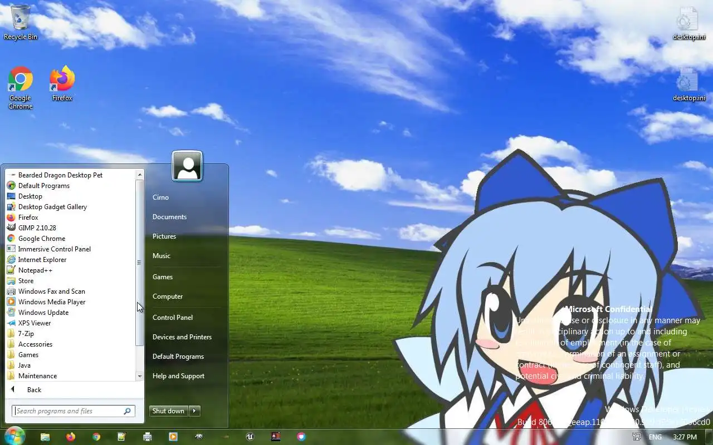
Task: Click the scroll down arrow in programs list
Action: point(139,377)
